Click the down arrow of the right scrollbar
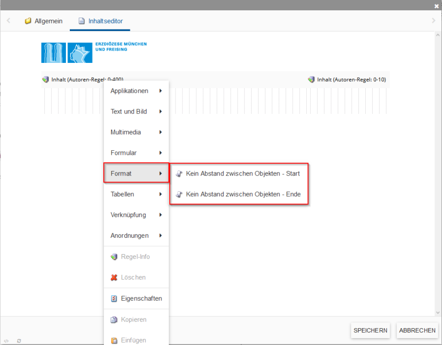Screen dimensions: 442x345 (x=438, y=312)
